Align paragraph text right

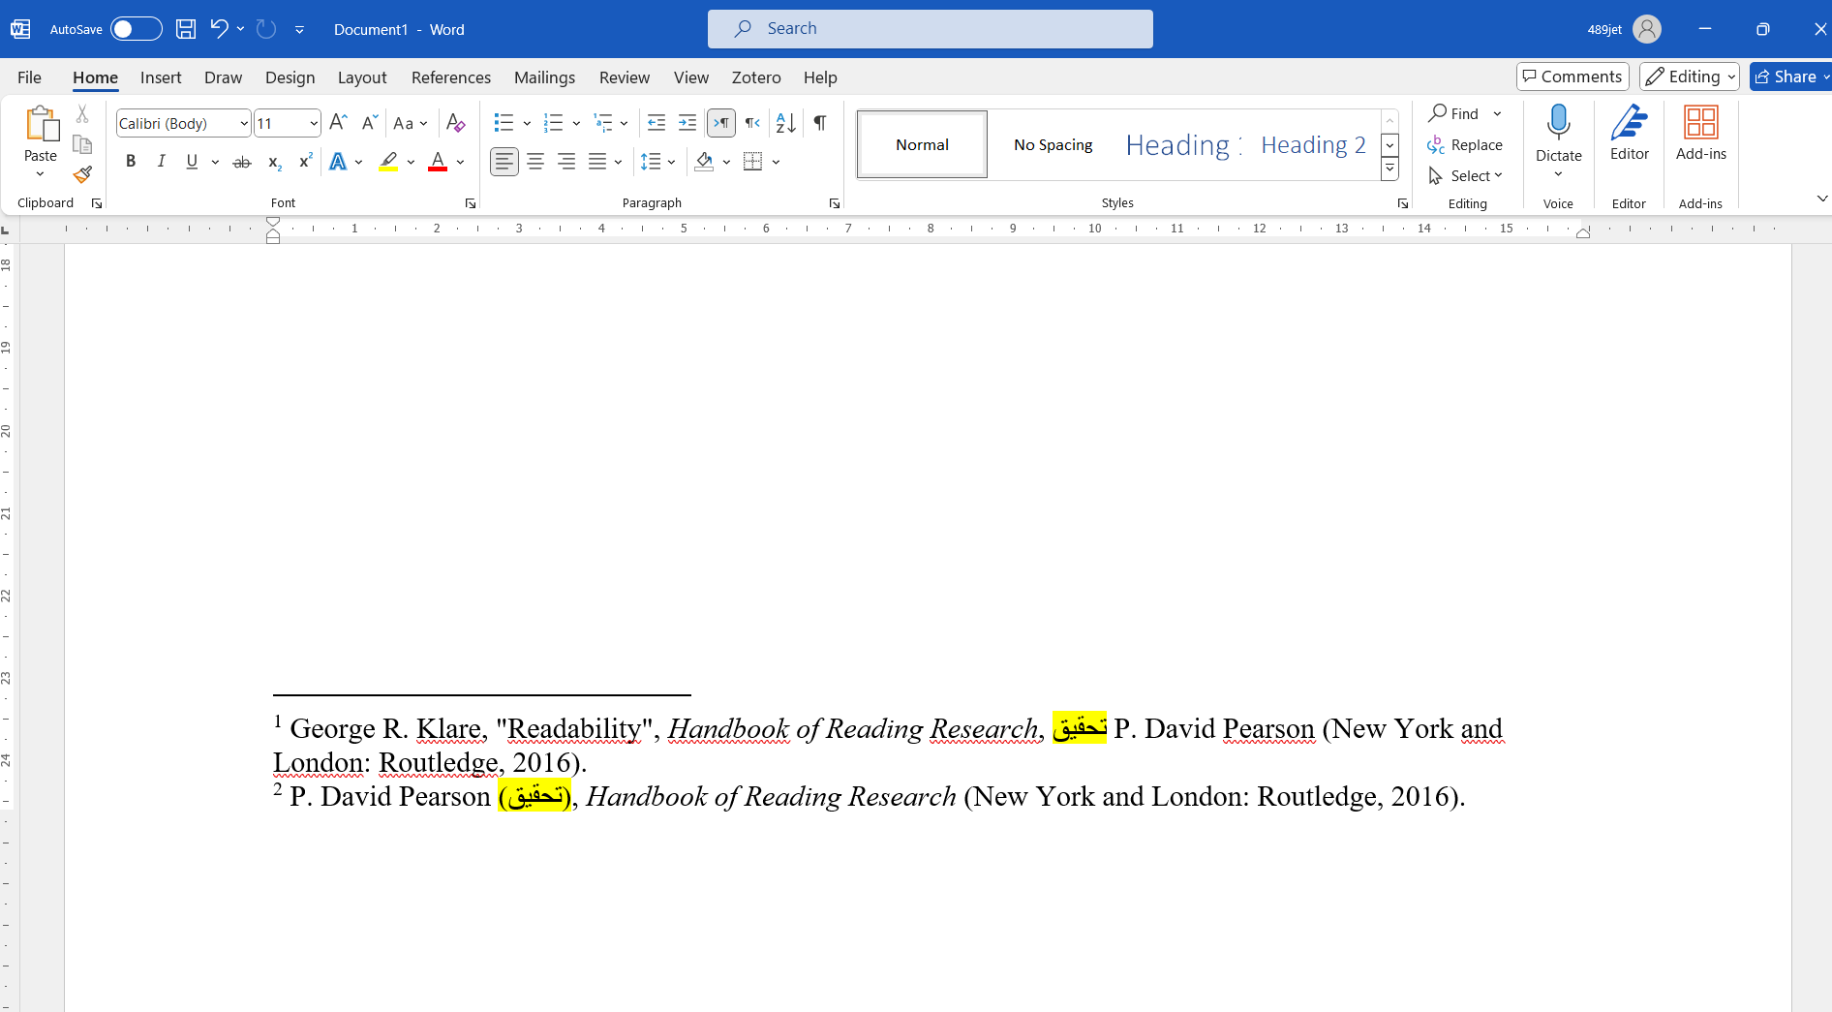(x=566, y=162)
